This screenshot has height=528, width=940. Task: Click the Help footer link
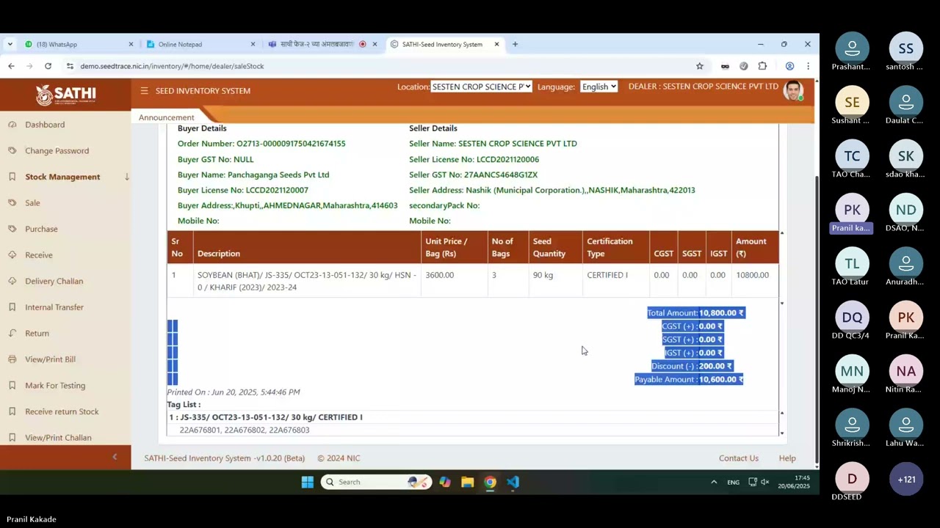pyautogui.click(x=787, y=458)
